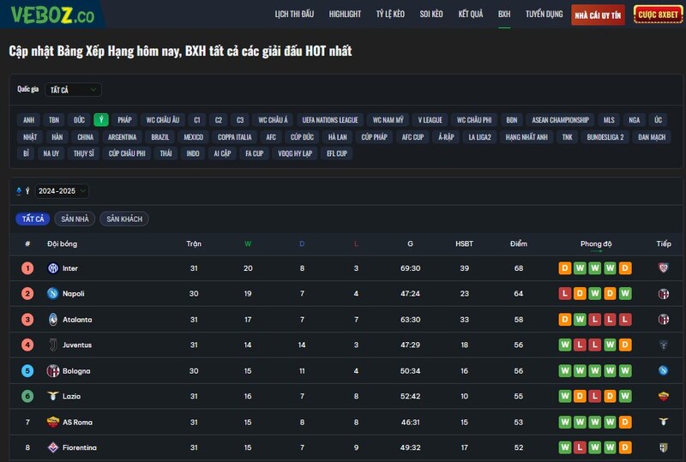Image resolution: width=686 pixels, height=462 pixels.
Task: Switch standings to SÂN NHÀ
Action: [75, 219]
